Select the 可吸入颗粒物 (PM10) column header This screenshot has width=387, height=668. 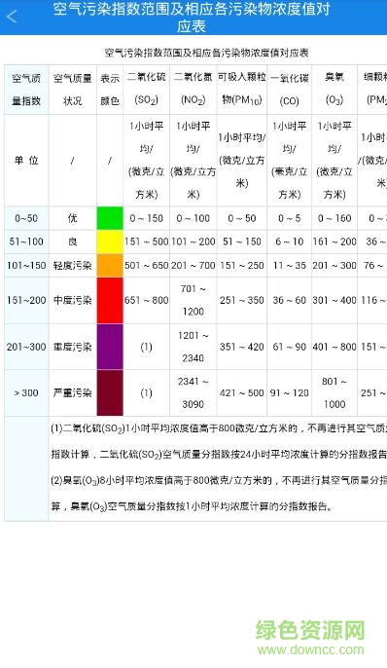(x=242, y=90)
